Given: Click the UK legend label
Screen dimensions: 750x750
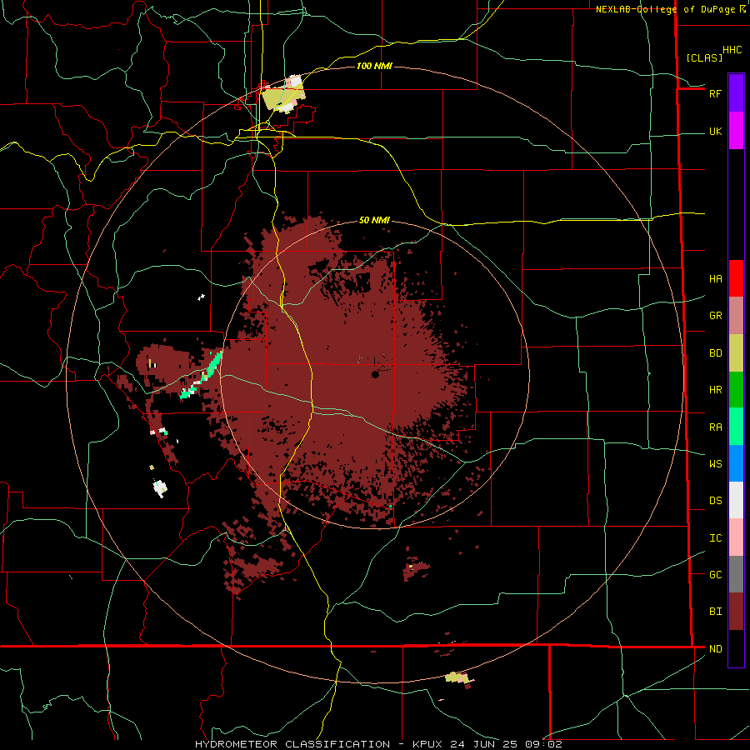Looking at the screenshot, I should pos(715,132).
